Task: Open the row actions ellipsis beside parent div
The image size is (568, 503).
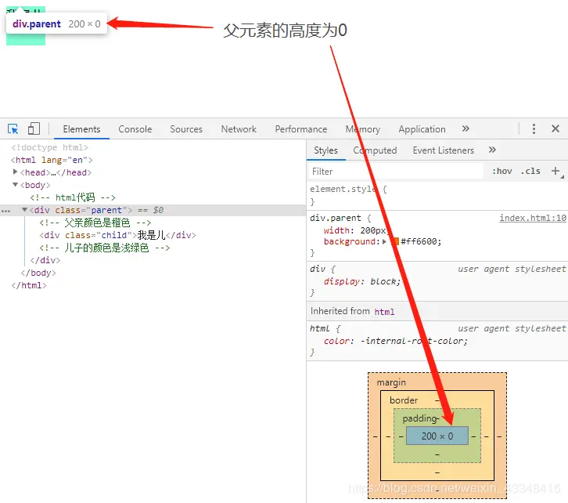Action: pyautogui.click(x=5, y=211)
